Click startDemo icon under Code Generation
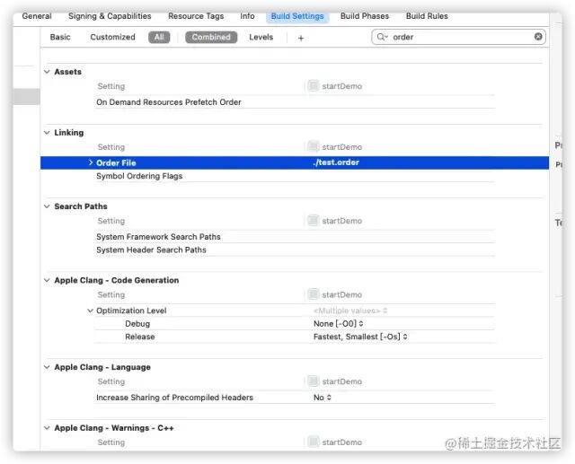 click(313, 294)
